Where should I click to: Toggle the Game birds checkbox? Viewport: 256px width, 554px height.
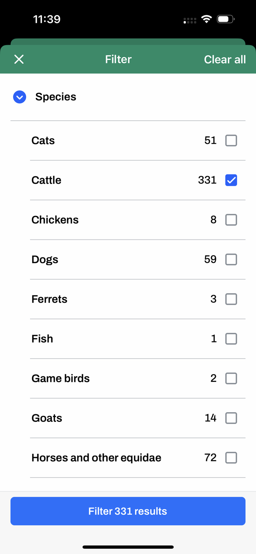(231, 378)
